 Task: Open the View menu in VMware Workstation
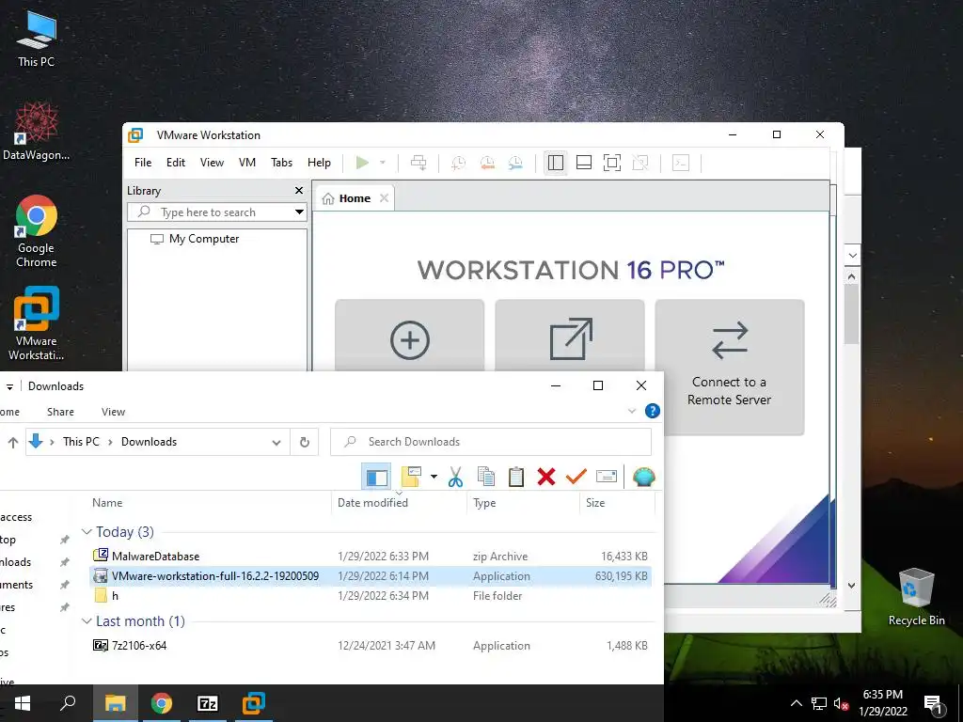[x=212, y=163]
